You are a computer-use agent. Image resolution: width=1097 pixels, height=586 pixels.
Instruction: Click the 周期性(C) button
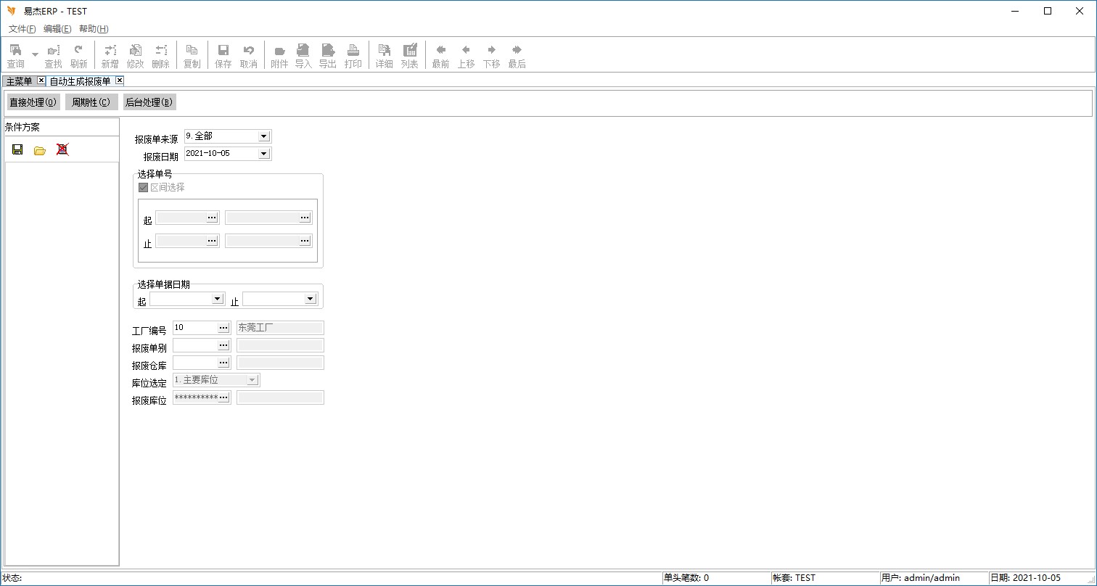91,102
